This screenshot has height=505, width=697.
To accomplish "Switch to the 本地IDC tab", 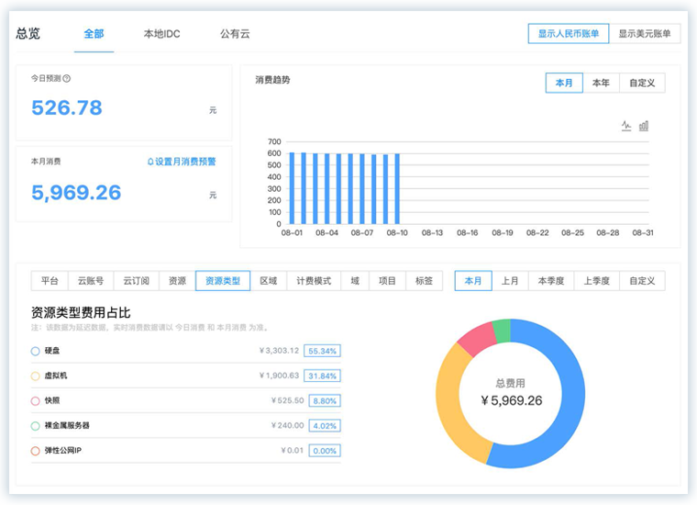I will coord(162,34).
